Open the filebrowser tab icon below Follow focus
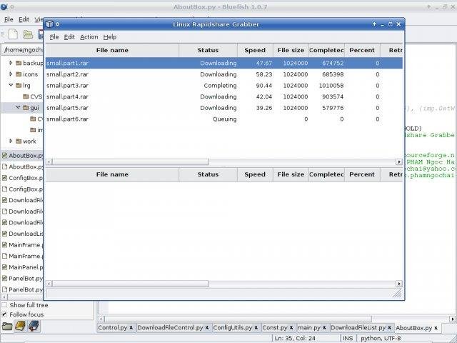 7,326
